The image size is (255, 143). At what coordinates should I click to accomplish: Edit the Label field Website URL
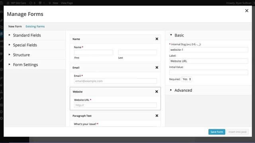point(208,61)
